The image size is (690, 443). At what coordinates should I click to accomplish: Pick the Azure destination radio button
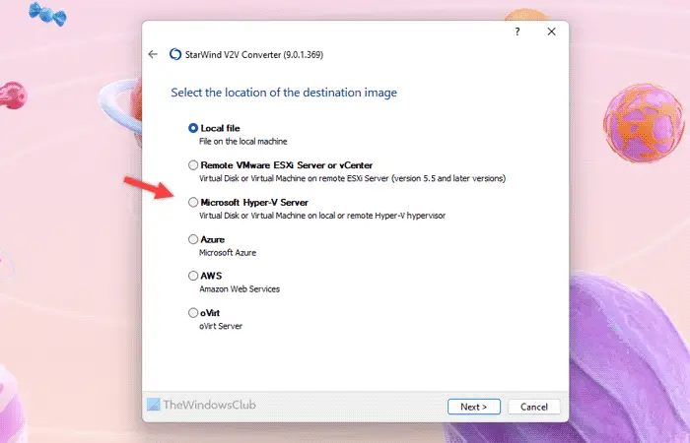pos(193,239)
